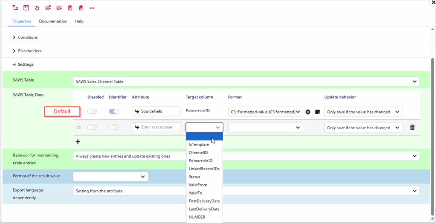Select LinkedRecordIDs from the column list
436x223 pixels.
pos(204,169)
